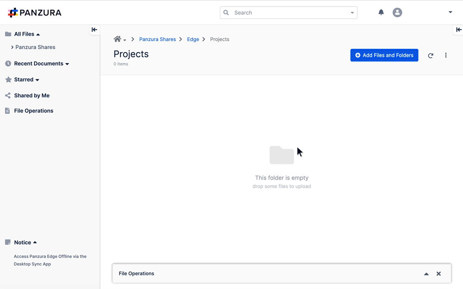Click the File Operations panel title
463x289 pixels.
(x=137, y=273)
